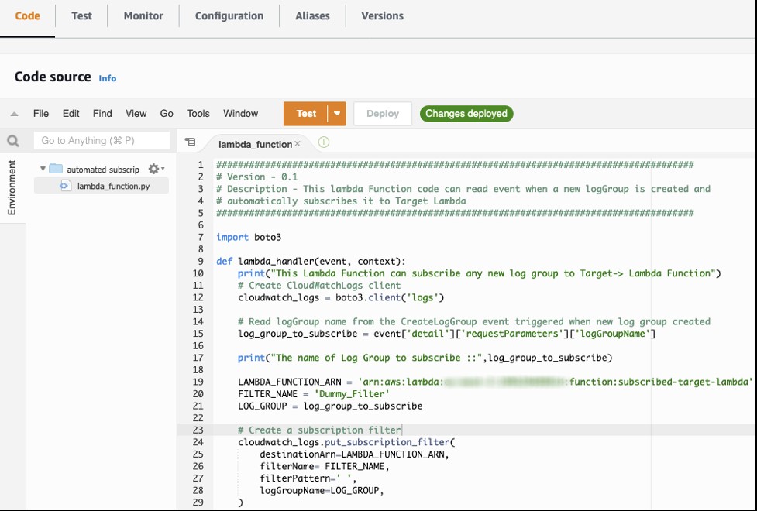Switch to the Code tab
Viewport: 757px width, 511px height.
[28, 16]
